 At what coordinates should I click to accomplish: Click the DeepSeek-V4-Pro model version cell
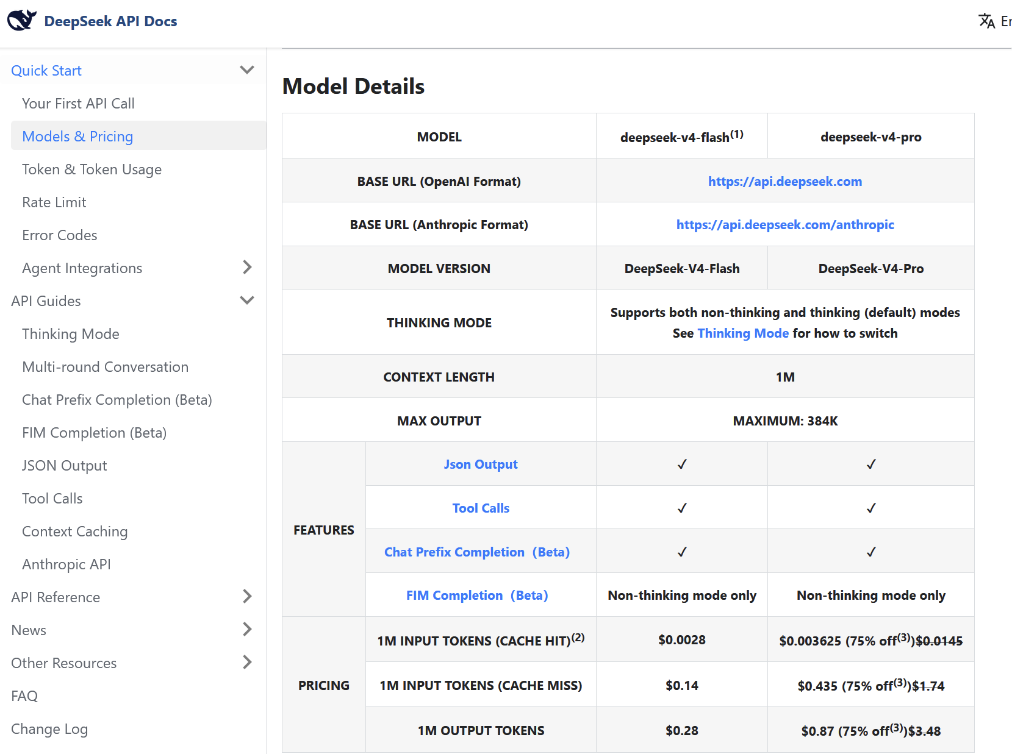point(871,268)
